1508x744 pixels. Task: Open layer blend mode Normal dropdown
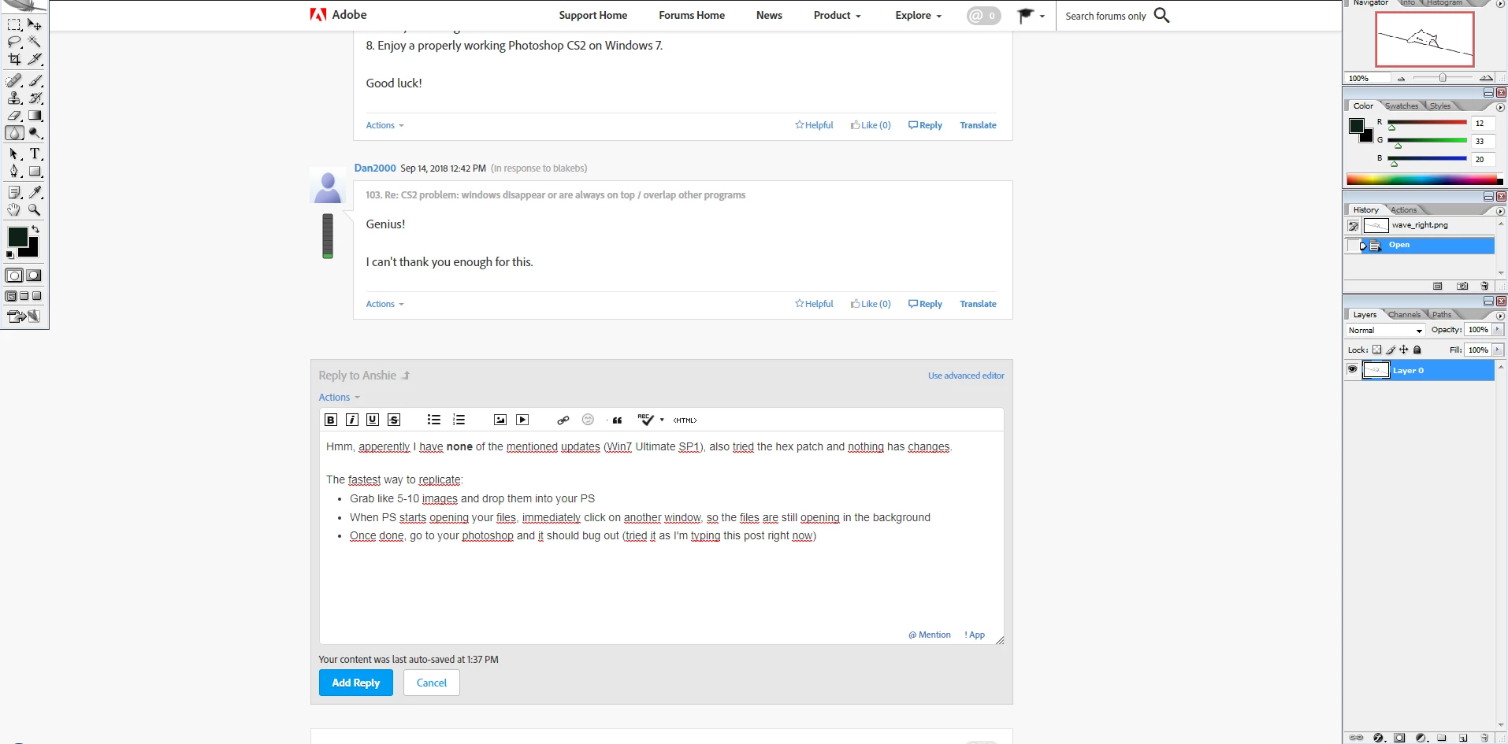click(x=1385, y=331)
